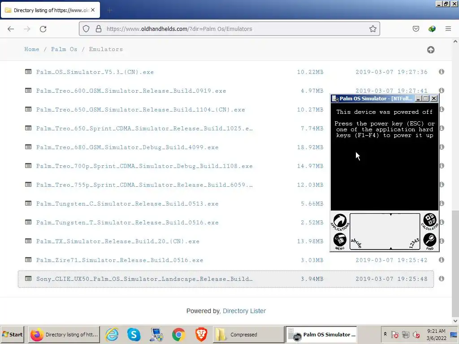Show file info for Palm_OS_Simulator_V5.3_(CN).exe
Image resolution: width=459 pixels, height=344 pixels.
(x=442, y=72)
